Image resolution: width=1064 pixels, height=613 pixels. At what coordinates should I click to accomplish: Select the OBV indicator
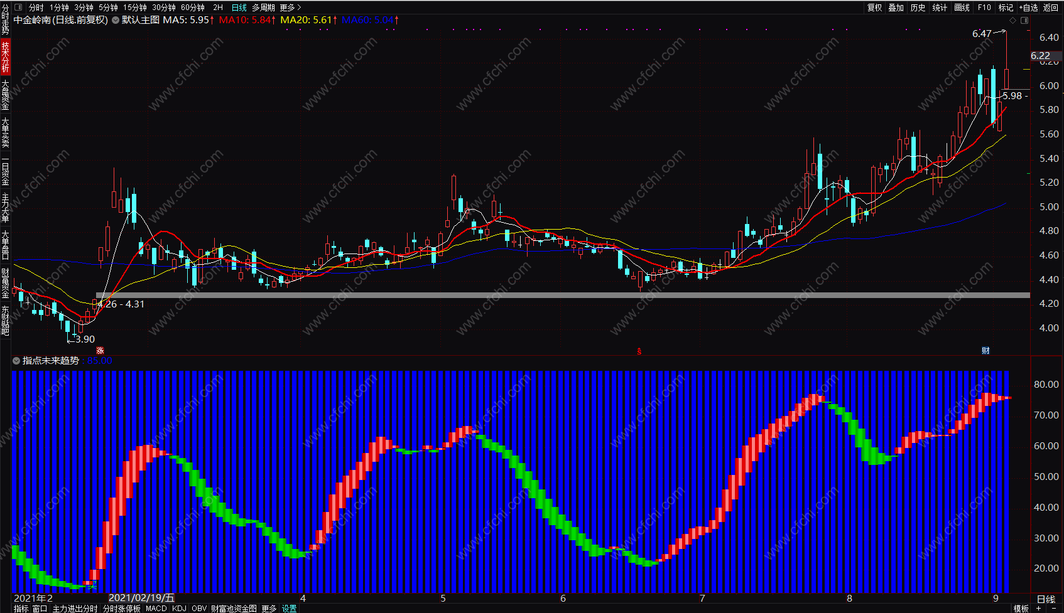[199, 609]
